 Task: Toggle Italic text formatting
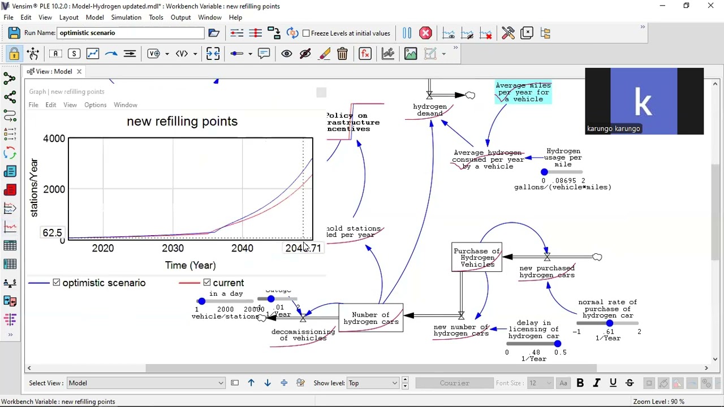click(596, 383)
